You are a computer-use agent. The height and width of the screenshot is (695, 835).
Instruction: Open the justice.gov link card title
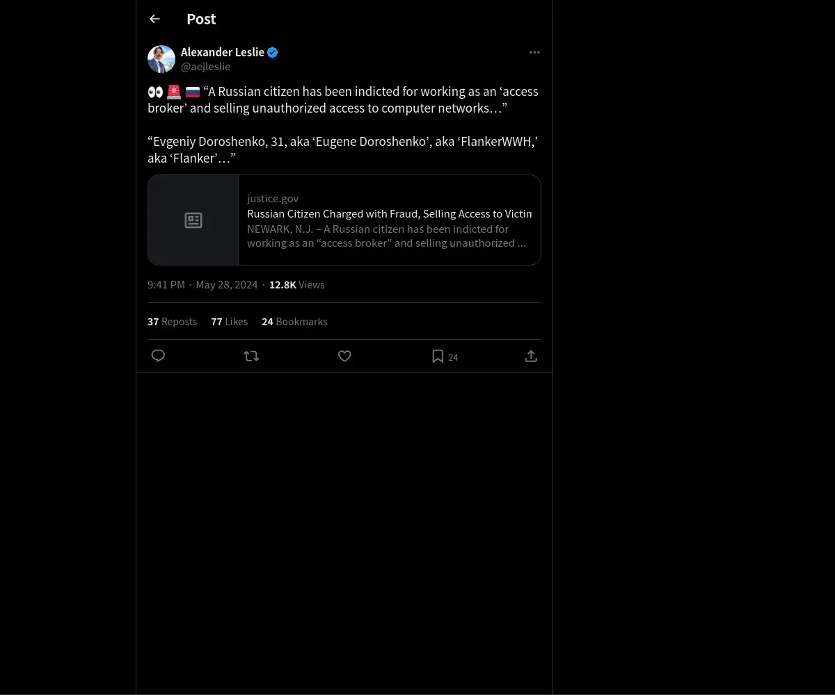click(x=390, y=214)
